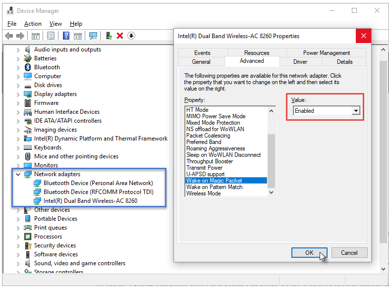Image resolution: width=389 pixels, height=287 pixels.
Task: Expand the Keyboards tree node
Action: (18, 147)
